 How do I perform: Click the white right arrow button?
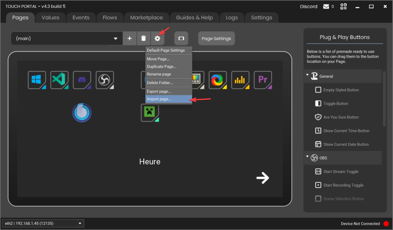pos(263,178)
